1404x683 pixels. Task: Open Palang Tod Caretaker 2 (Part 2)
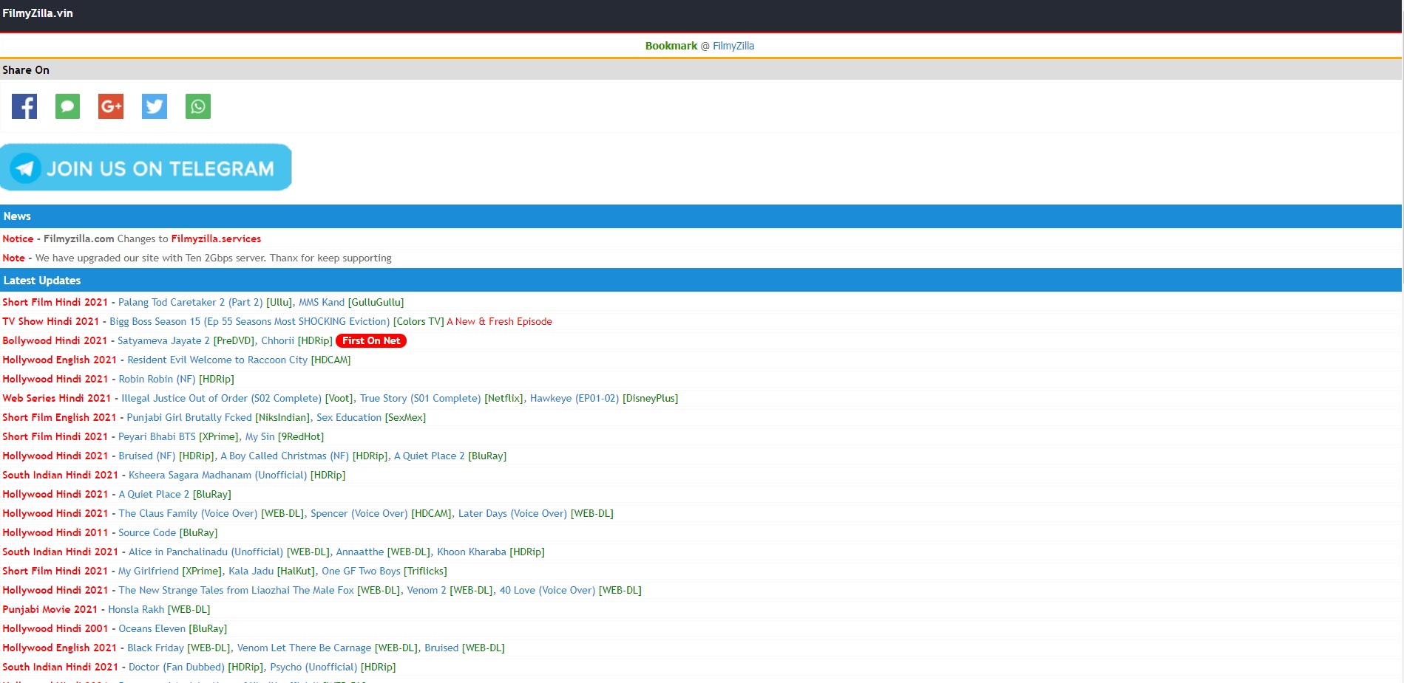(191, 302)
